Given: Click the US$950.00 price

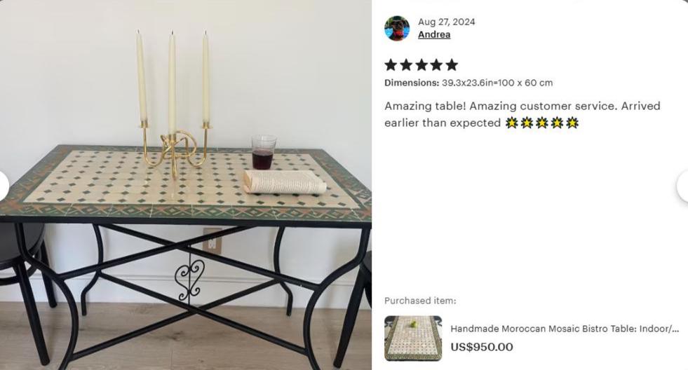Looking at the screenshot, I should 482,347.
